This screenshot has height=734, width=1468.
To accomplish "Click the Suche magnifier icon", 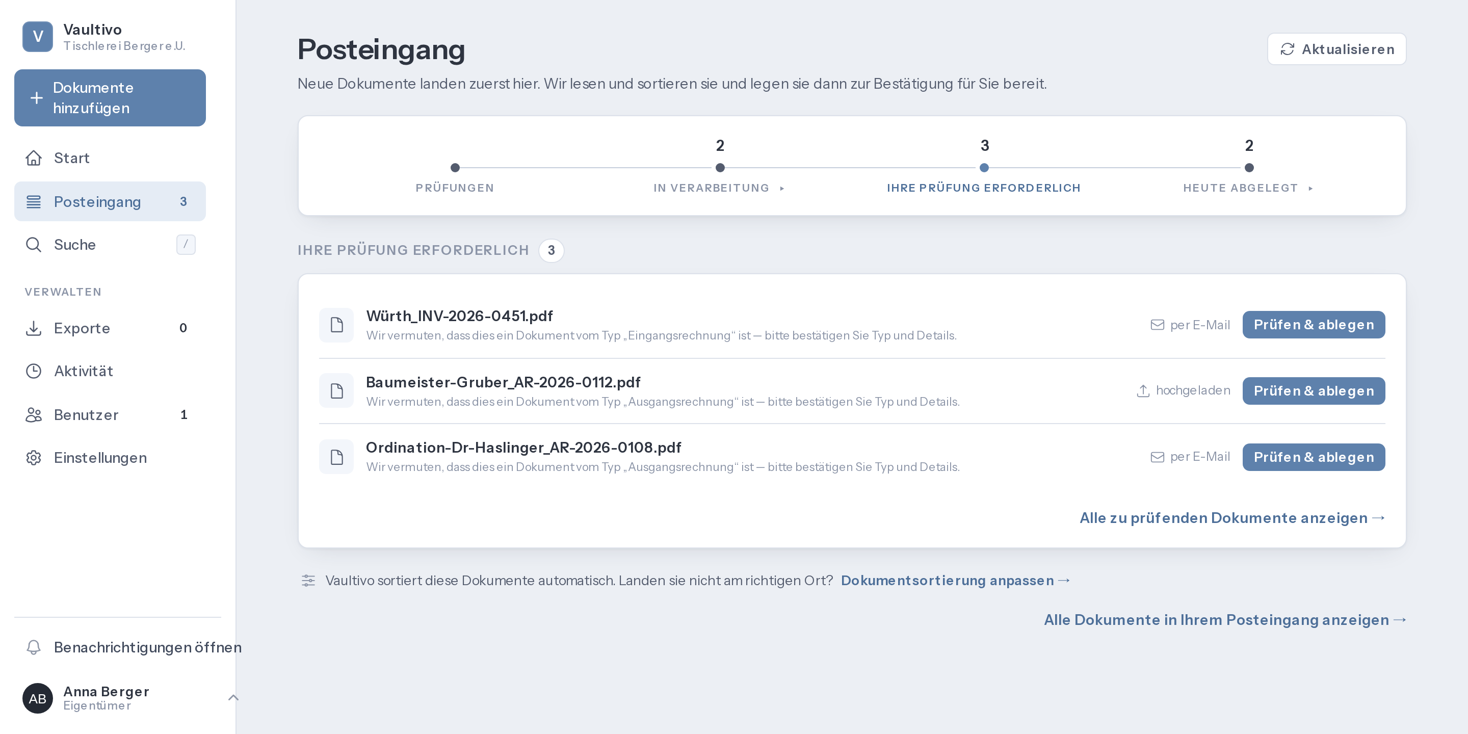I will [x=34, y=245].
